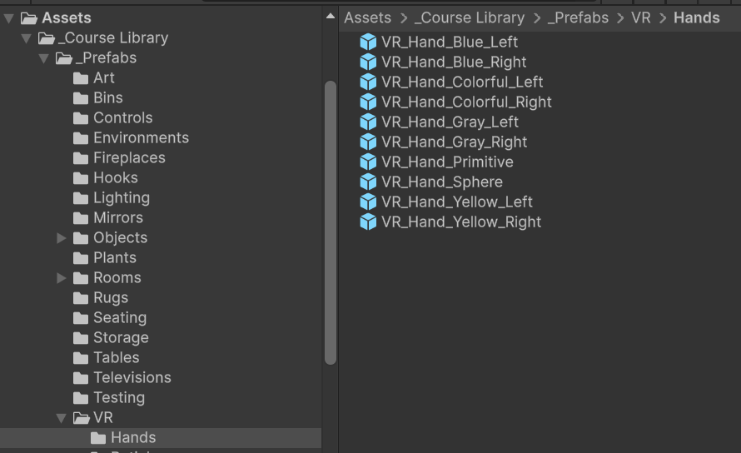Collapse the _Course Library folder arrow
741x453 pixels.
(x=26, y=38)
